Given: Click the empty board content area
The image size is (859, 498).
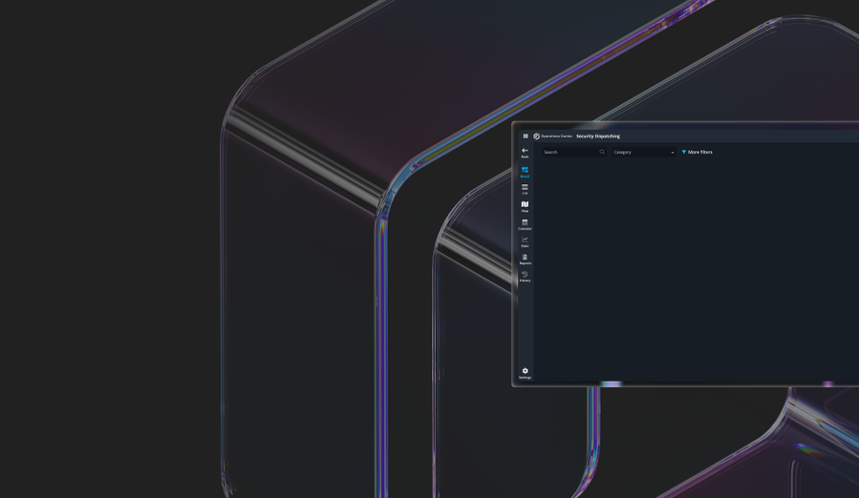Looking at the screenshot, I should coord(696,269).
